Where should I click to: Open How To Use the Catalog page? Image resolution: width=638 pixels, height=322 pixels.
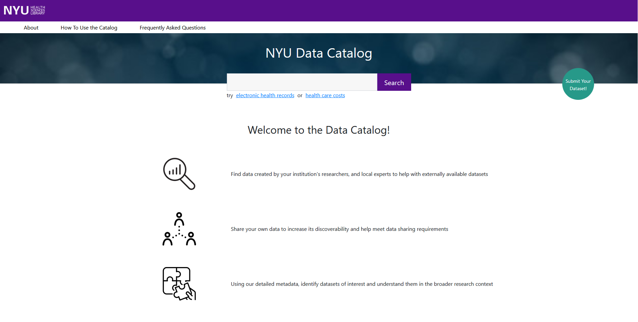pyautogui.click(x=89, y=28)
